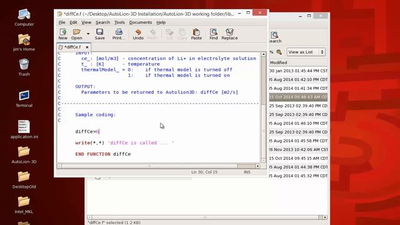Click the greyed Redo toolbar icon
Image resolution: width=400 pixels, height=225 pixels.
coord(152,34)
